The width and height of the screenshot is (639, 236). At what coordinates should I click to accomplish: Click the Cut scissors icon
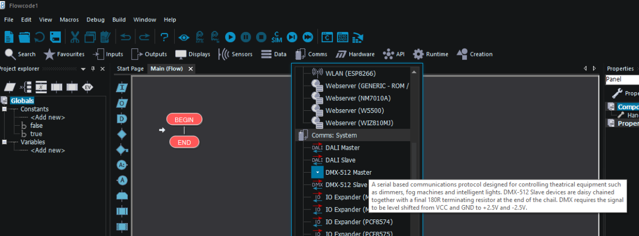(x=75, y=37)
